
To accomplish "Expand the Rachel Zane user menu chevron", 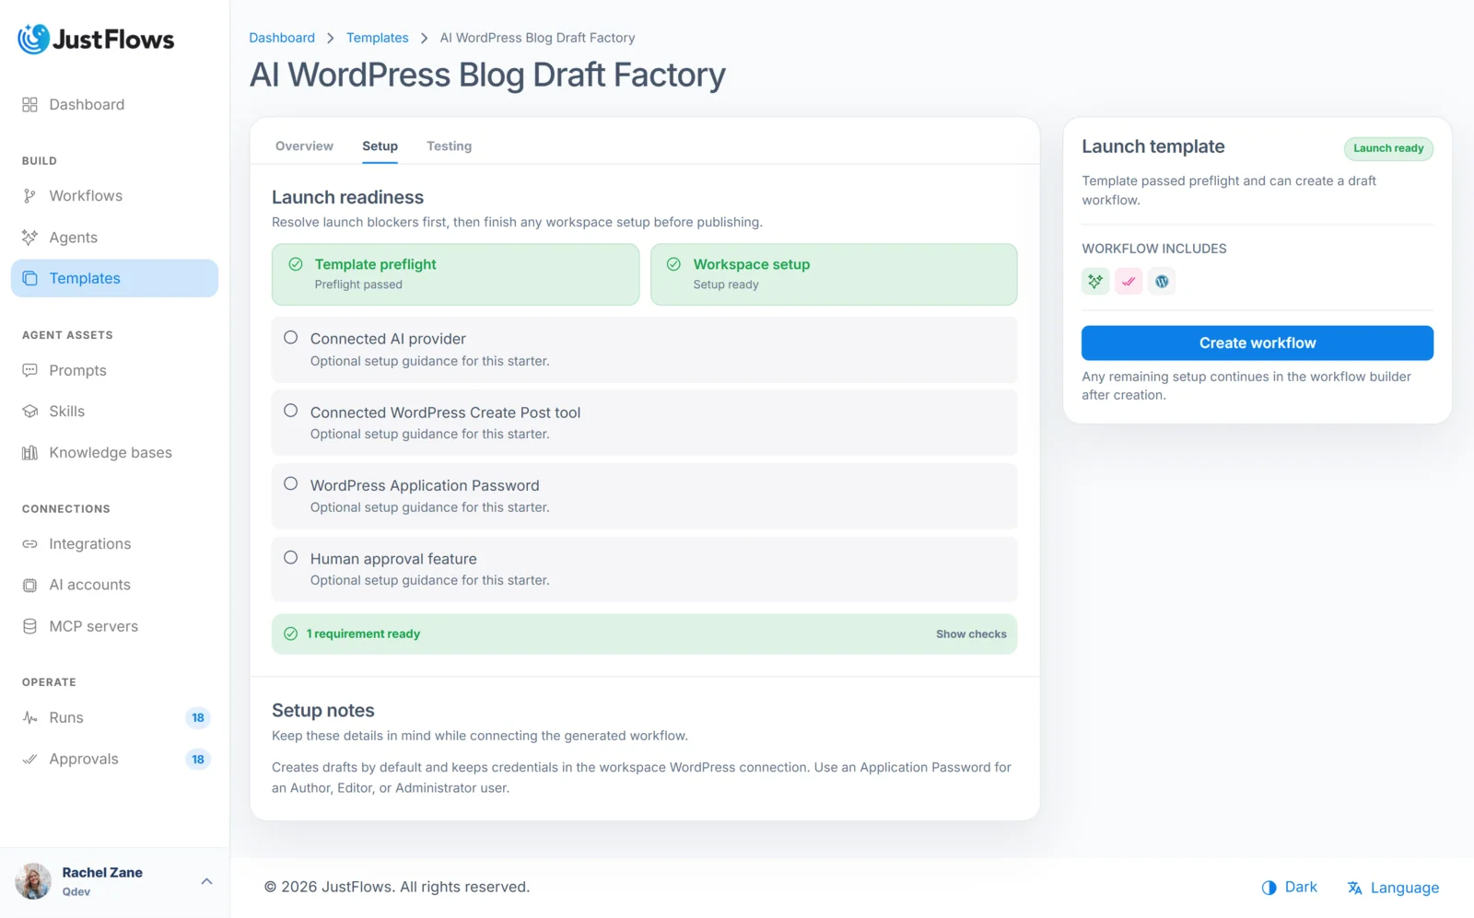I will (206, 881).
